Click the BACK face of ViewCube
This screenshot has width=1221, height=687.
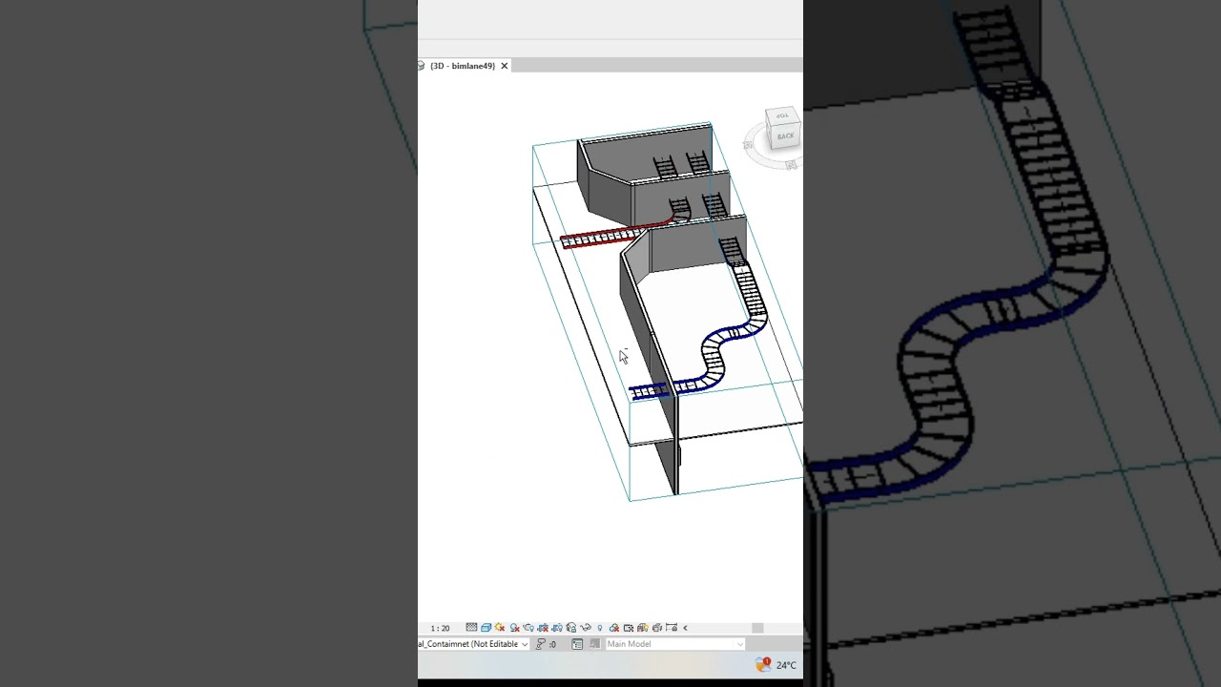[x=785, y=136]
